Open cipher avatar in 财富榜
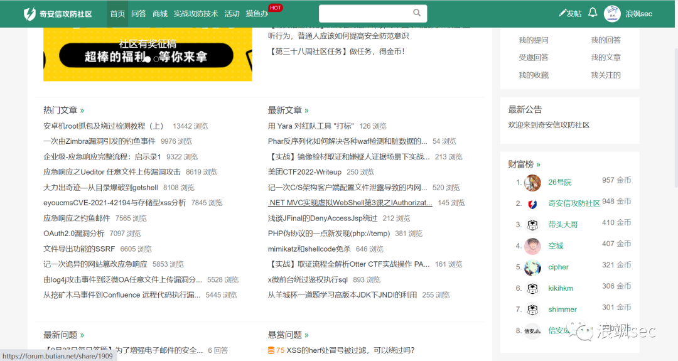The image size is (678, 361). tap(532, 267)
